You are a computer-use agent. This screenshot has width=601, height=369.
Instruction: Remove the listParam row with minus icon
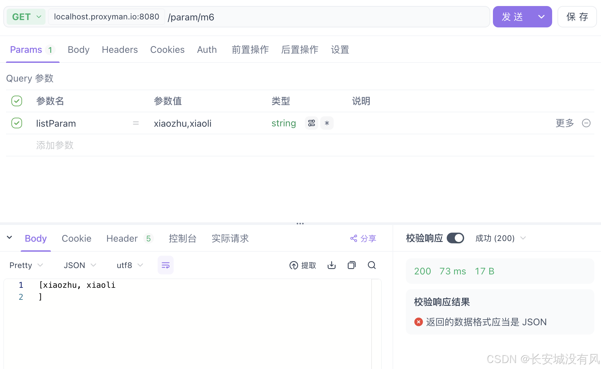(586, 123)
